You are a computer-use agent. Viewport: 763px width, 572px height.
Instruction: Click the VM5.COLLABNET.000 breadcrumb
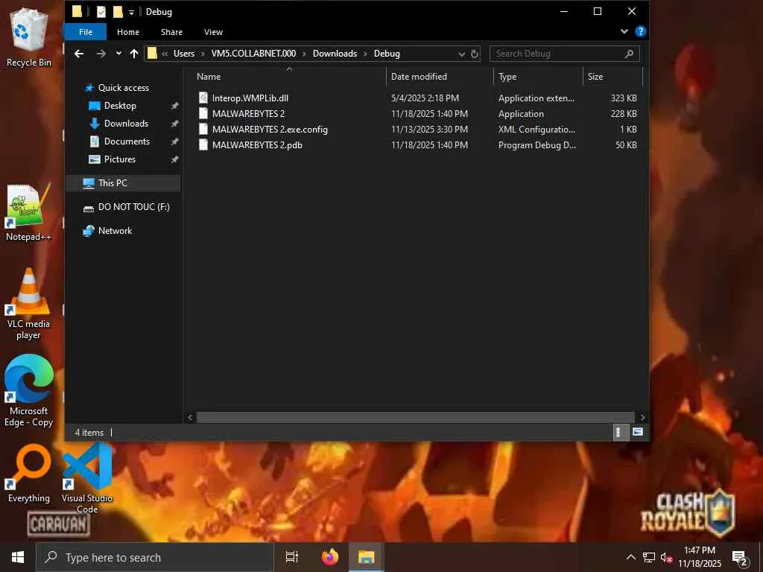tap(253, 54)
